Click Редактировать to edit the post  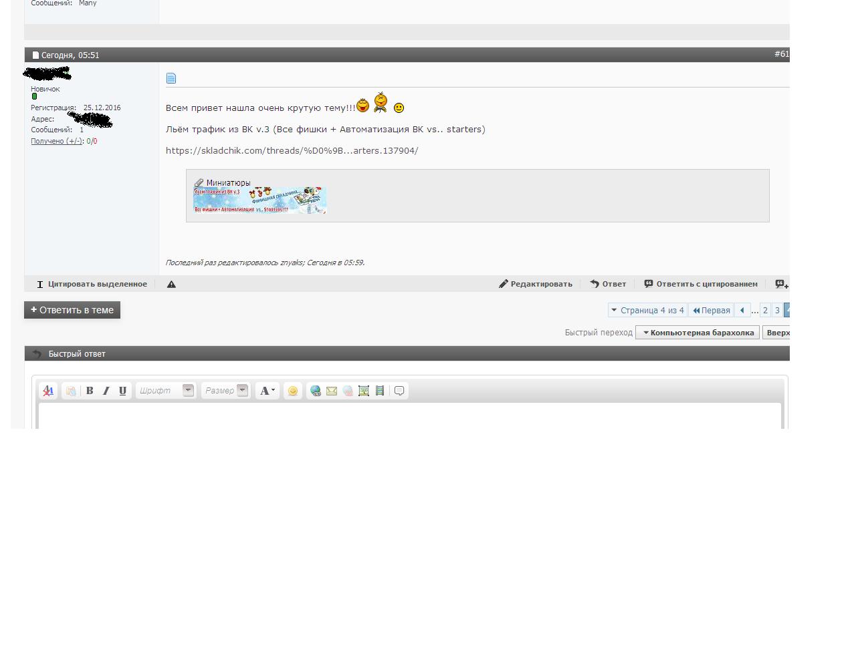(536, 284)
